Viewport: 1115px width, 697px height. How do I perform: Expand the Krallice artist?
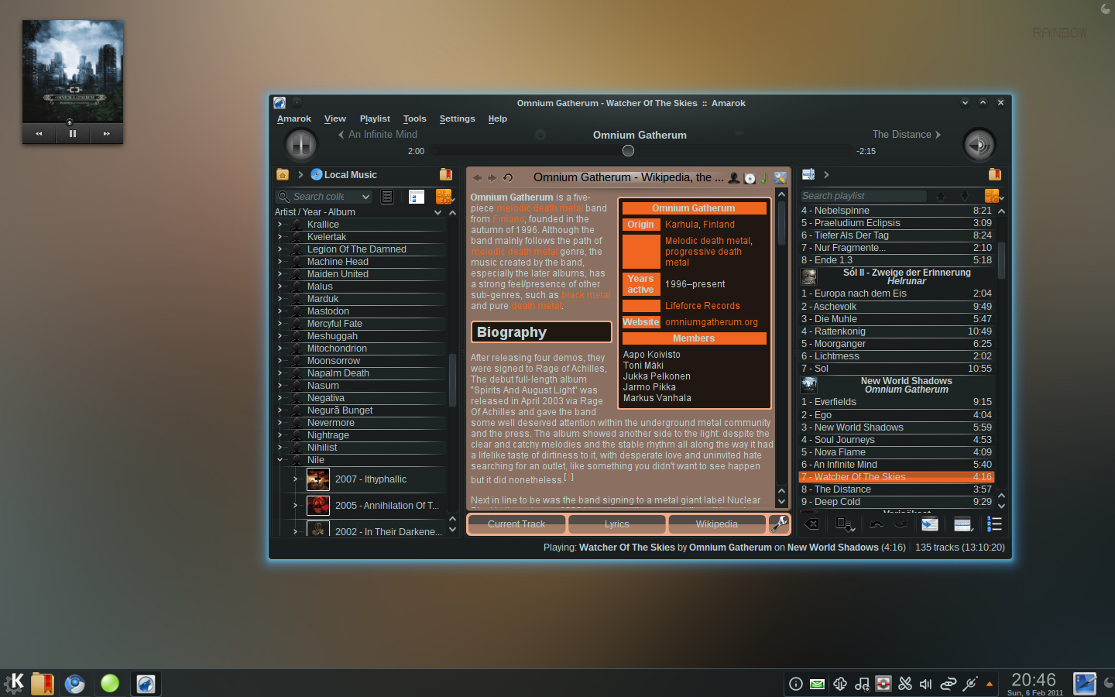pyautogui.click(x=280, y=225)
